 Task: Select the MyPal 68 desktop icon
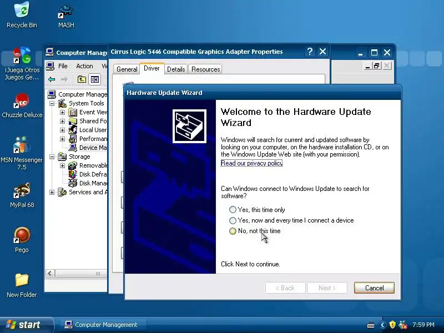point(22,195)
